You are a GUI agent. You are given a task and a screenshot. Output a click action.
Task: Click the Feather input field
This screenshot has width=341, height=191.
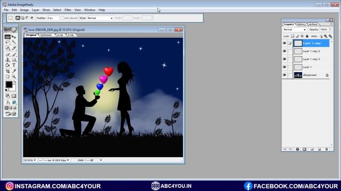point(53,18)
